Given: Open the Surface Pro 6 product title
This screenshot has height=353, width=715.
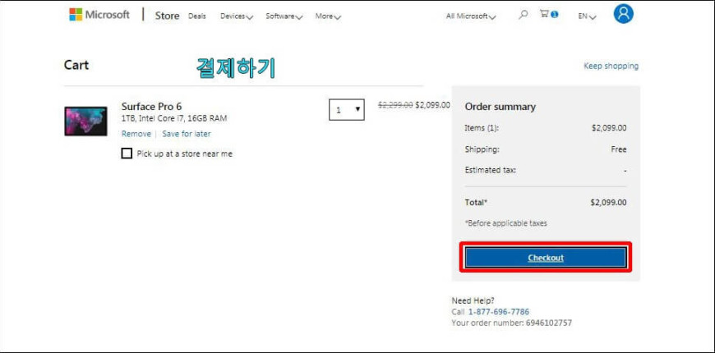Looking at the screenshot, I should click(x=151, y=107).
